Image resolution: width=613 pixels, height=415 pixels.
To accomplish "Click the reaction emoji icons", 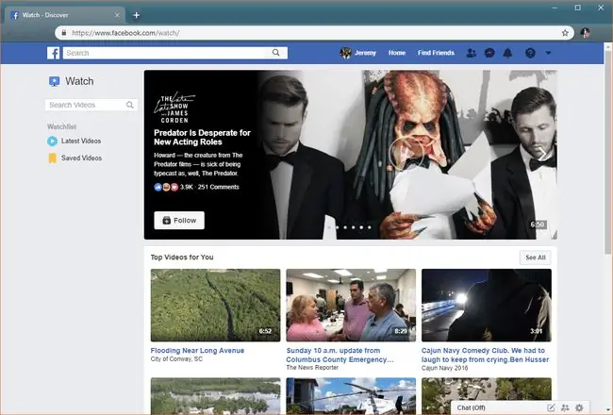I will 166,187.
